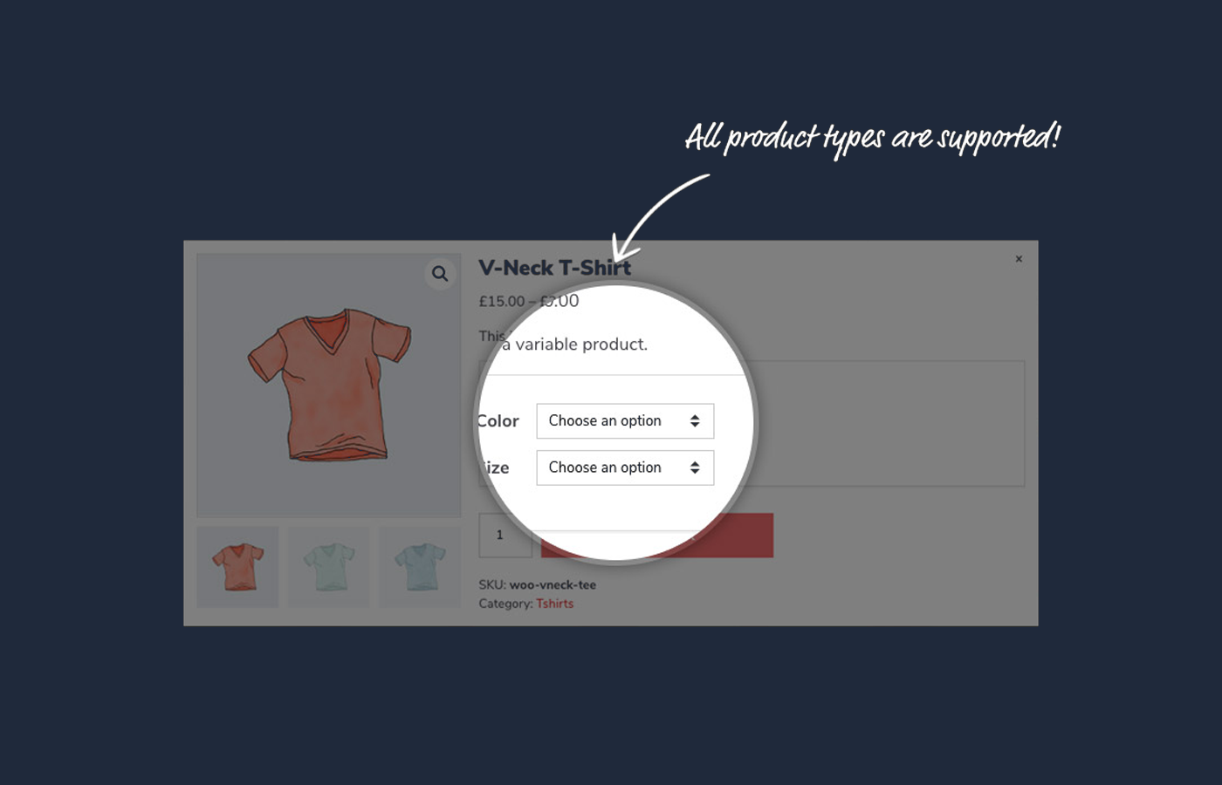The height and width of the screenshot is (785, 1222).
Task: Click the up-down arrows of the Color dropdown
Action: coord(695,421)
